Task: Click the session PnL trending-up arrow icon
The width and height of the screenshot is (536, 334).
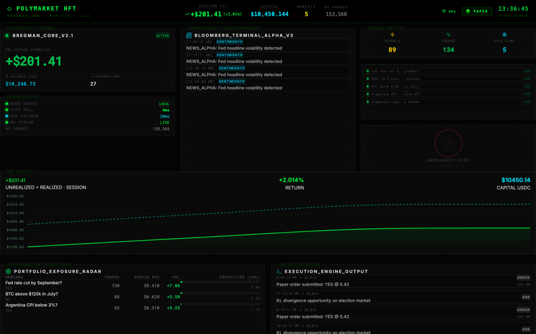Action: pyautogui.click(x=187, y=14)
